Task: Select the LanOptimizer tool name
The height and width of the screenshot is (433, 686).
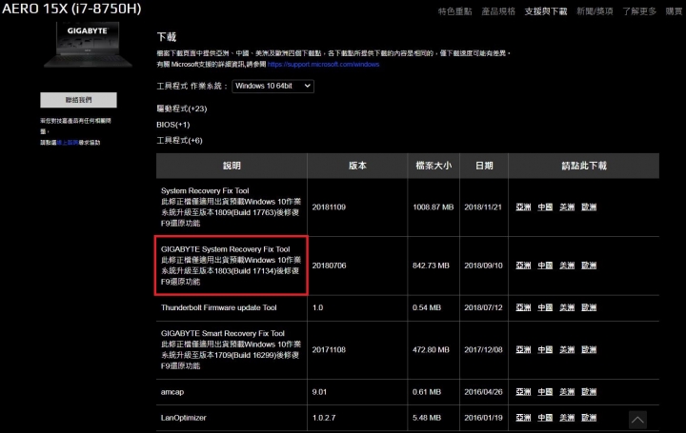Action: pos(183,418)
